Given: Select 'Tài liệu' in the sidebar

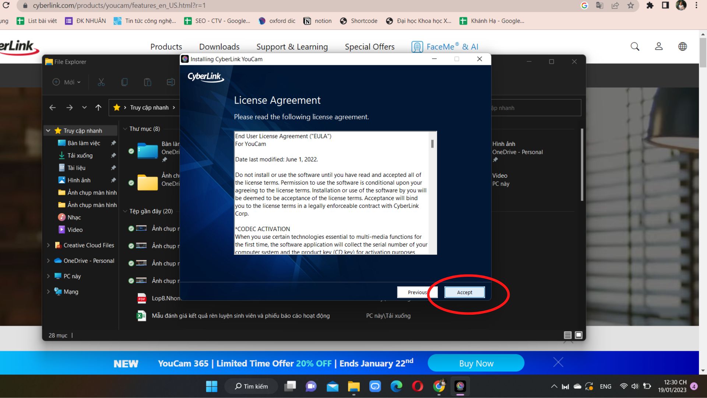Looking at the screenshot, I should (76, 168).
